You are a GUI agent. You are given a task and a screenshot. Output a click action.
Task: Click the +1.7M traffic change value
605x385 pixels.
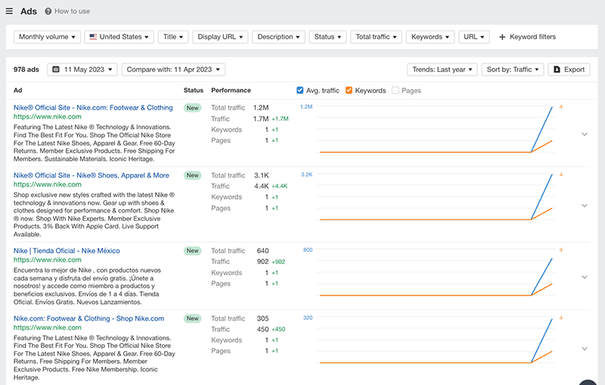click(280, 119)
